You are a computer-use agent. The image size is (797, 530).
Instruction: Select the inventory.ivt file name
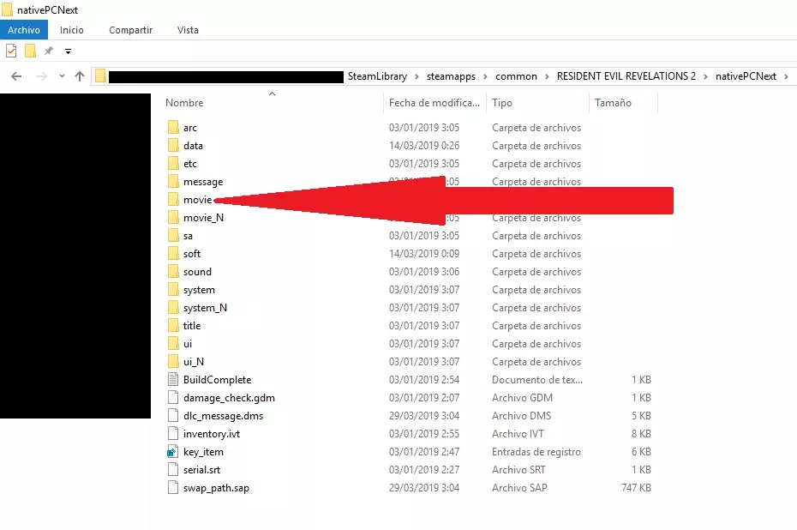pos(212,434)
